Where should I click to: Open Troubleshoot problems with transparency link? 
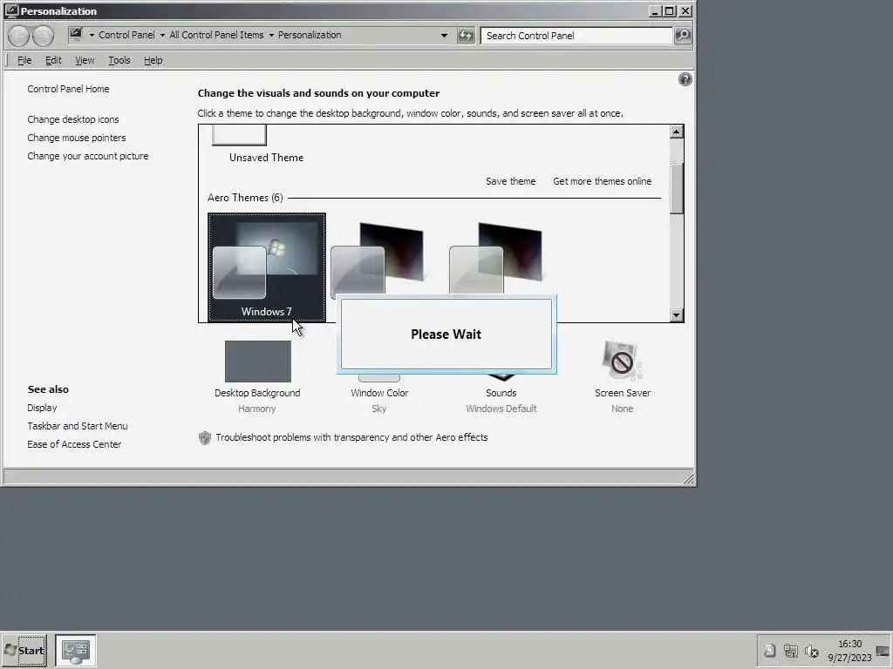point(352,437)
